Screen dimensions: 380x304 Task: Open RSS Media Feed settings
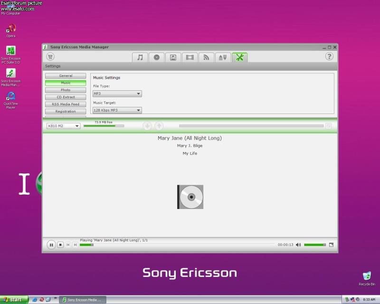tap(66, 104)
